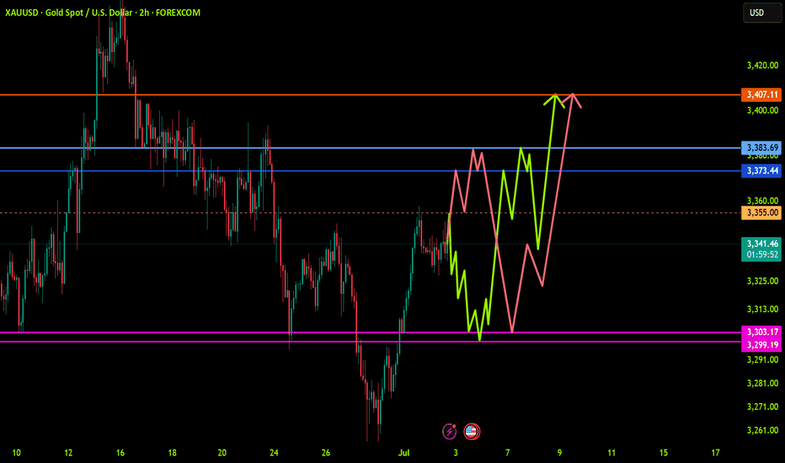
Task: Click the date 12 on time axis
Action: click(x=68, y=453)
